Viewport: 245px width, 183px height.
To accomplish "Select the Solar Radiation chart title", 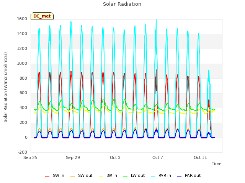I will tap(122, 4).
